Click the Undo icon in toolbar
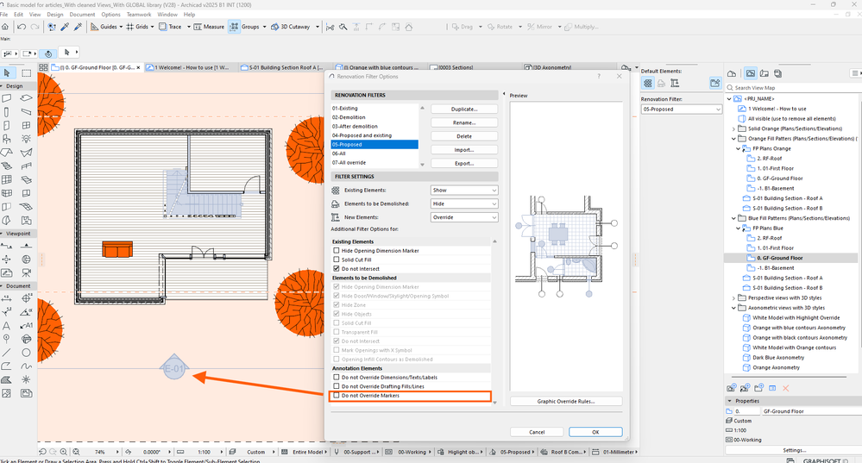This screenshot has height=463, width=862. (x=22, y=27)
